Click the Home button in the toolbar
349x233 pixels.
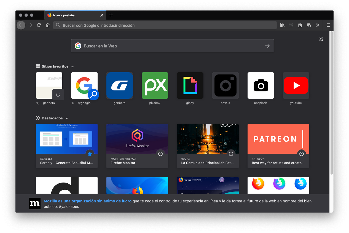(x=48, y=25)
